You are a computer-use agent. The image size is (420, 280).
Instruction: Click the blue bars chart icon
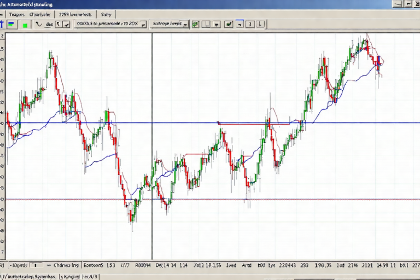[x=12, y=24]
